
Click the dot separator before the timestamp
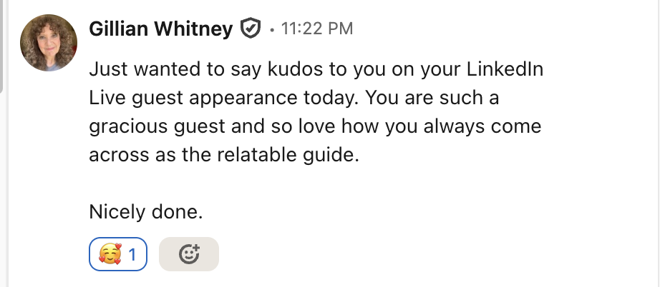coord(272,30)
